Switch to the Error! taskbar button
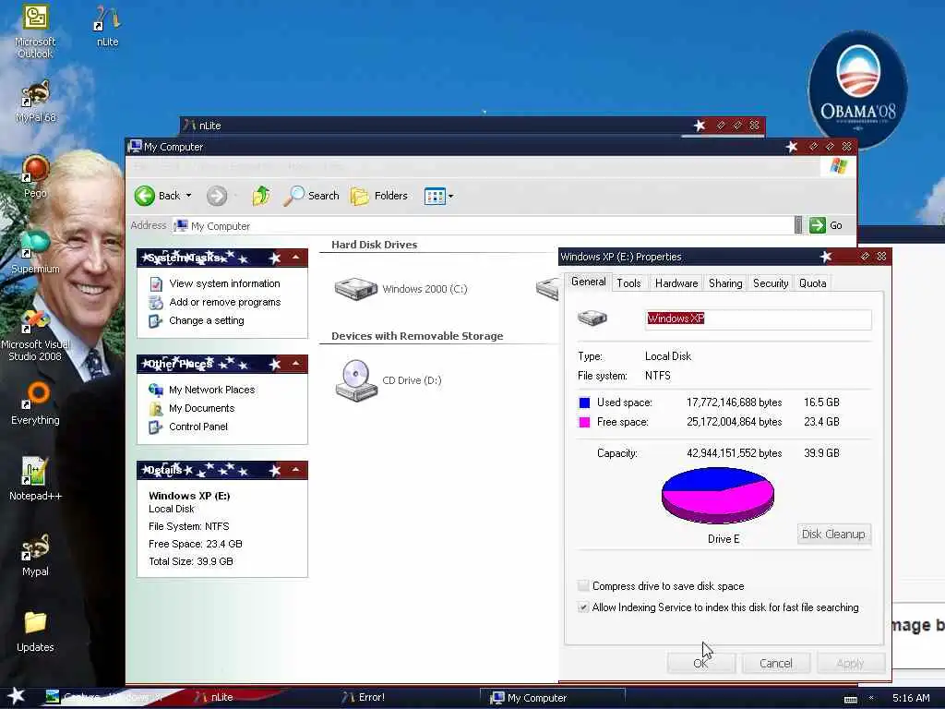This screenshot has height=709, width=945. pyautogui.click(x=363, y=698)
